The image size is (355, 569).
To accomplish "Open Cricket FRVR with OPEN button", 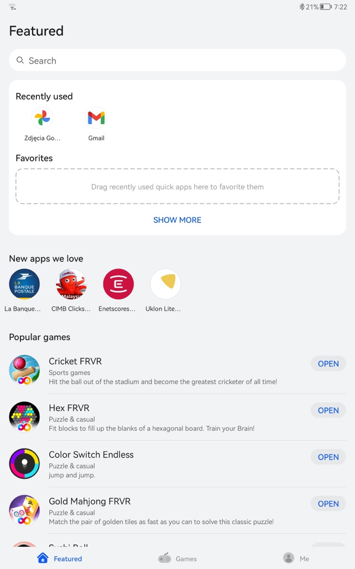I will coord(328,364).
